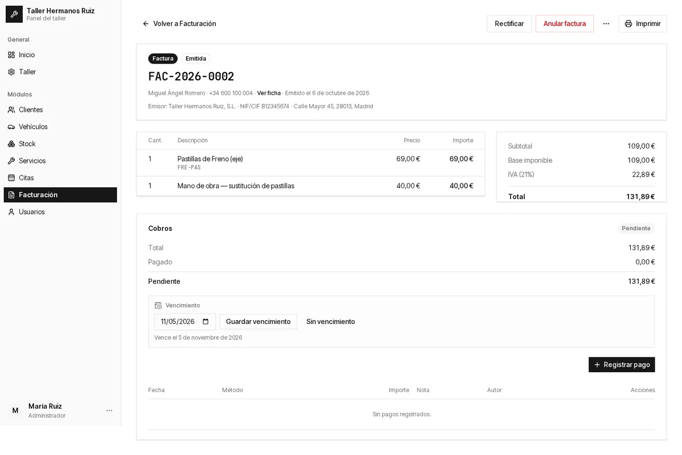
Task: Click the Mano de obra line description
Action: [x=236, y=186]
